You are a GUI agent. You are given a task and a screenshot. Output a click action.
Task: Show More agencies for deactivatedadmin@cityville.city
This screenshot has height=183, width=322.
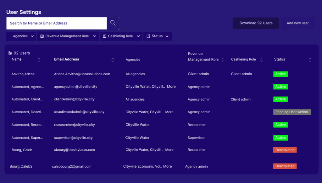(x=169, y=112)
